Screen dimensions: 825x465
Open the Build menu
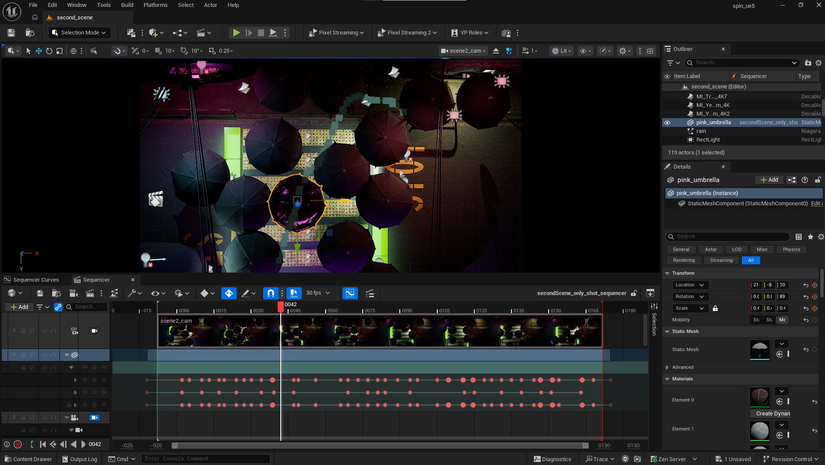pos(127,5)
